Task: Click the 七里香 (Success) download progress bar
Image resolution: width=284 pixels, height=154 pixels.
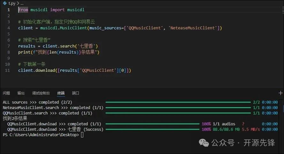Action: click(153, 129)
